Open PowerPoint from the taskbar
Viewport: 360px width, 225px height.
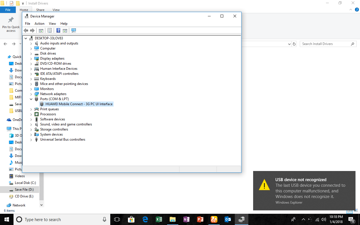point(200,219)
